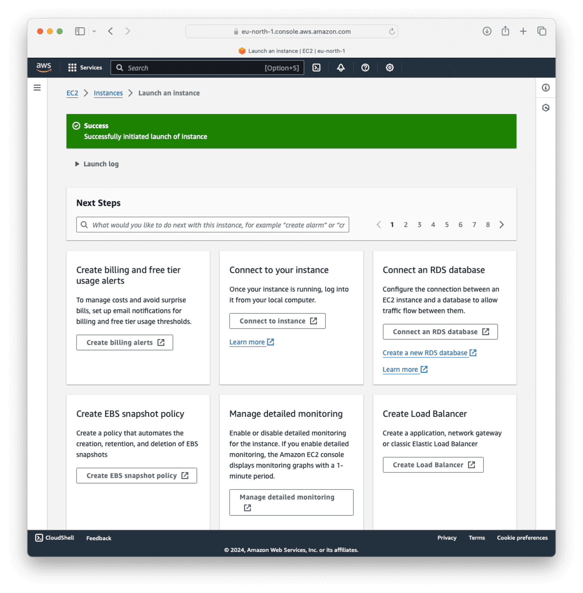Go forward with Safari forward arrow
583x593 pixels.
(x=128, y=31)
